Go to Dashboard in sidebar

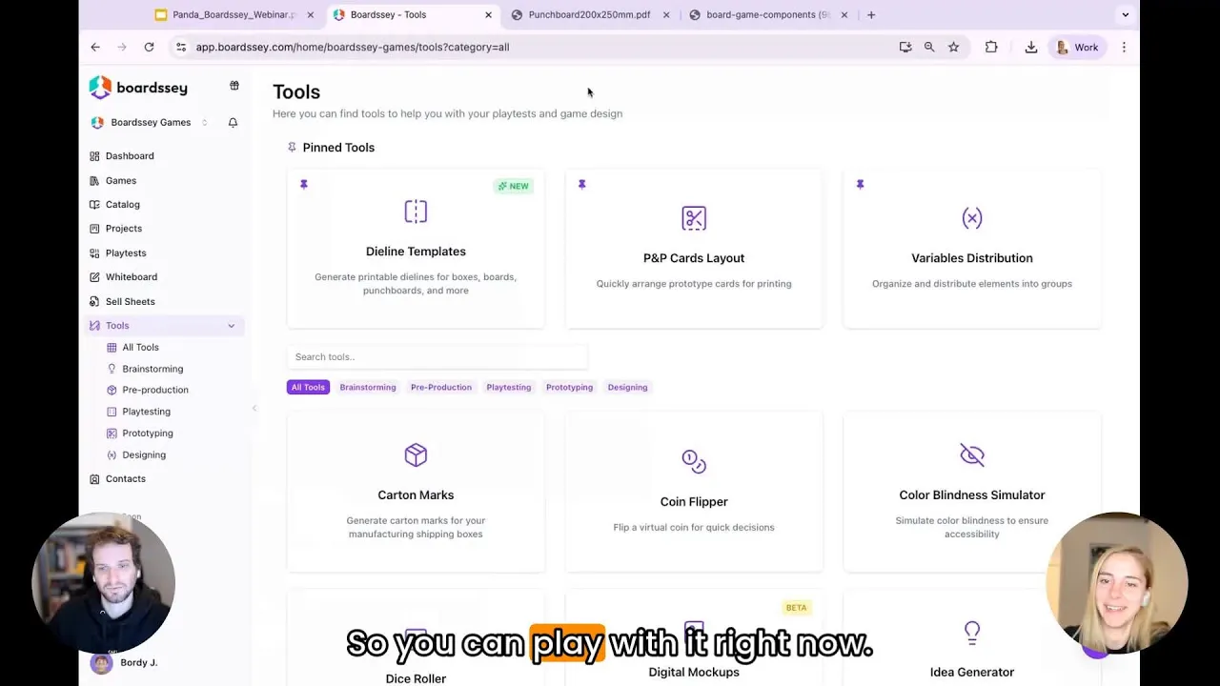pyautogui.click(x=130, y=156)
